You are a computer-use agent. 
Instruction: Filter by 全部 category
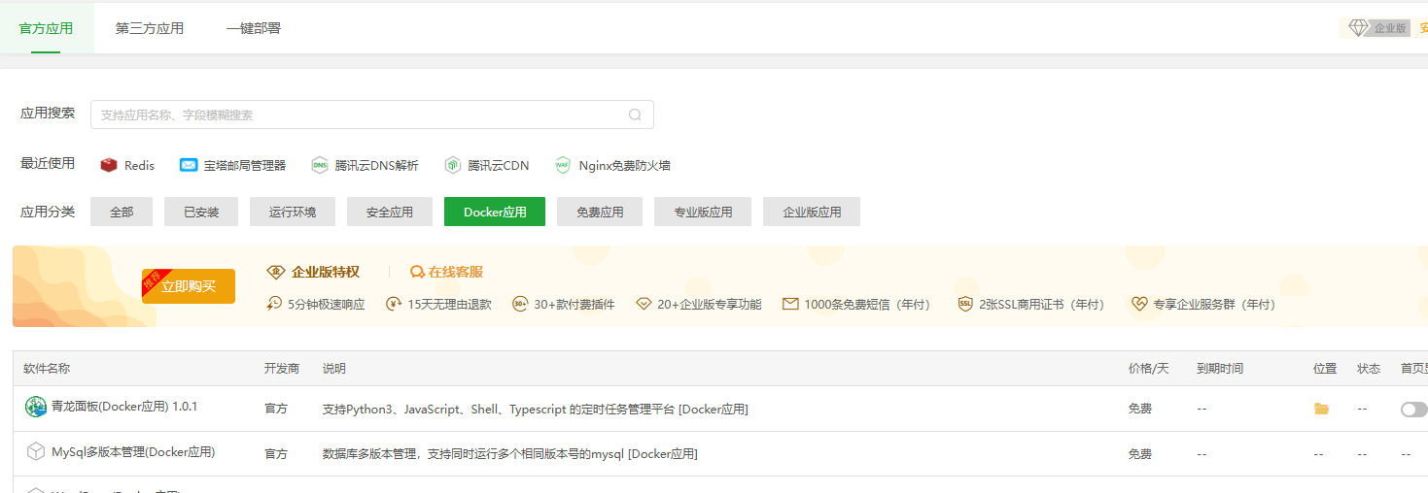[122, 212]
